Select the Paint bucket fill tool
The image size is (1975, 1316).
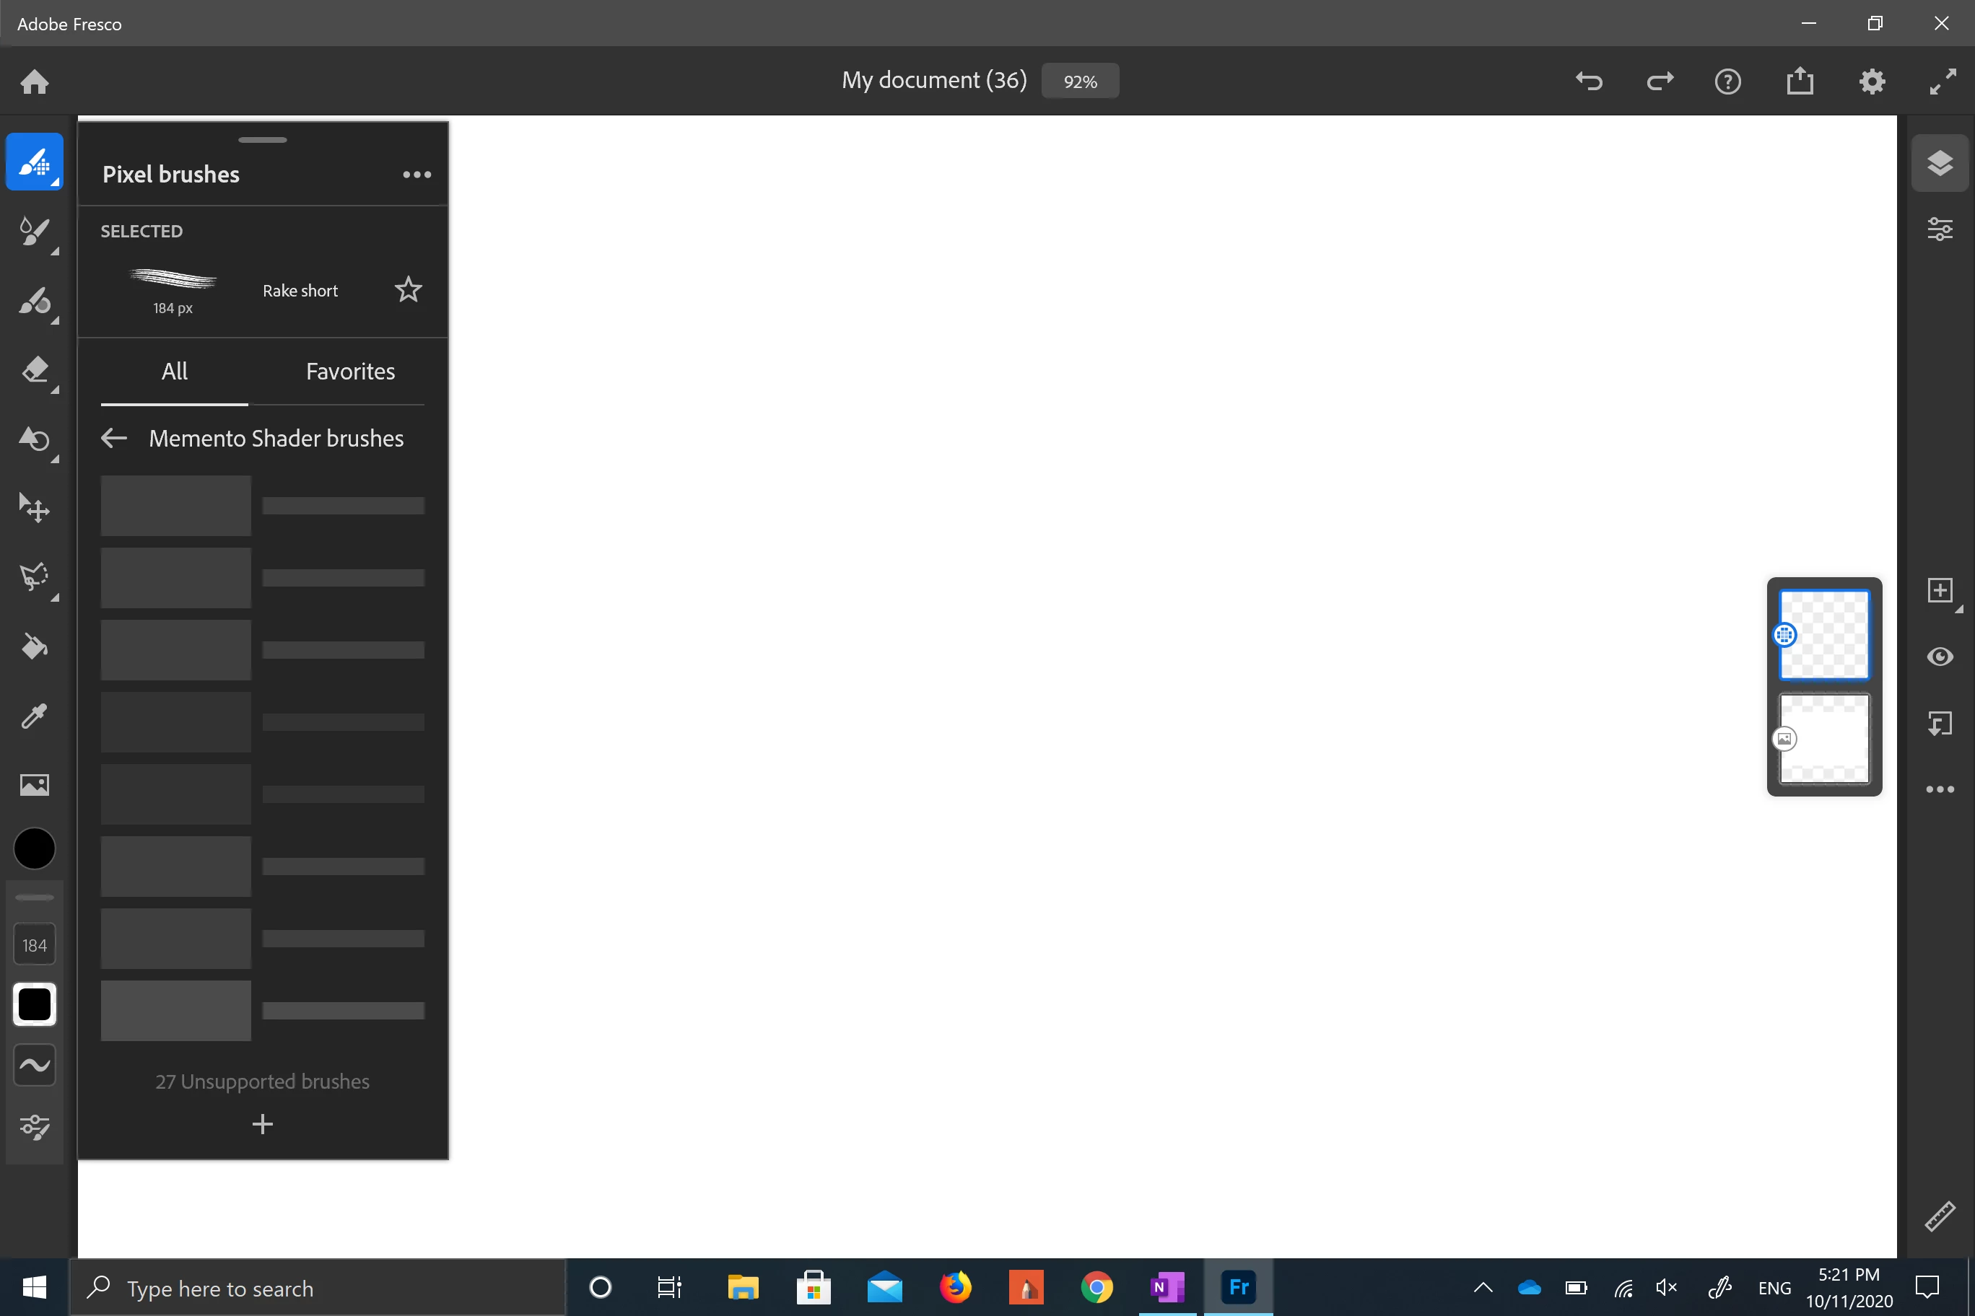pos(35,646)
